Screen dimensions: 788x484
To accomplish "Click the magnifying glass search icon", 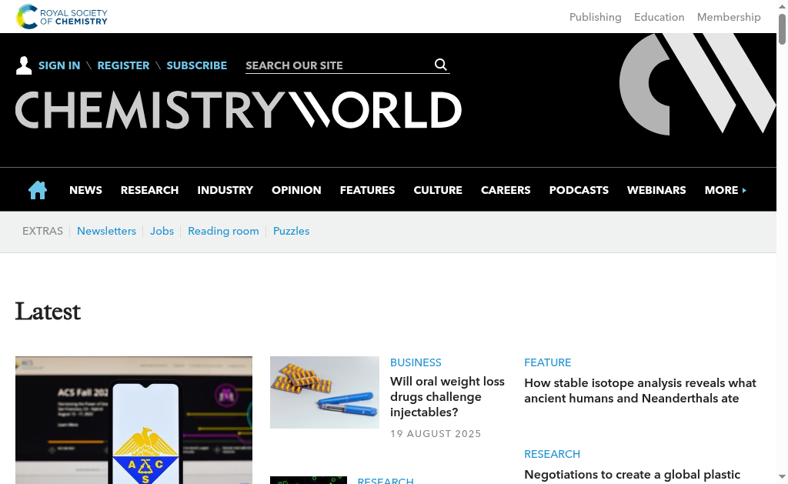I will 441,65.
